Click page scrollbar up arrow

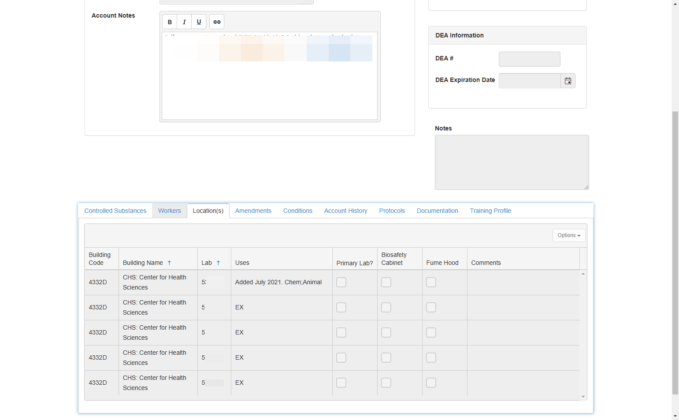point(675,4)
